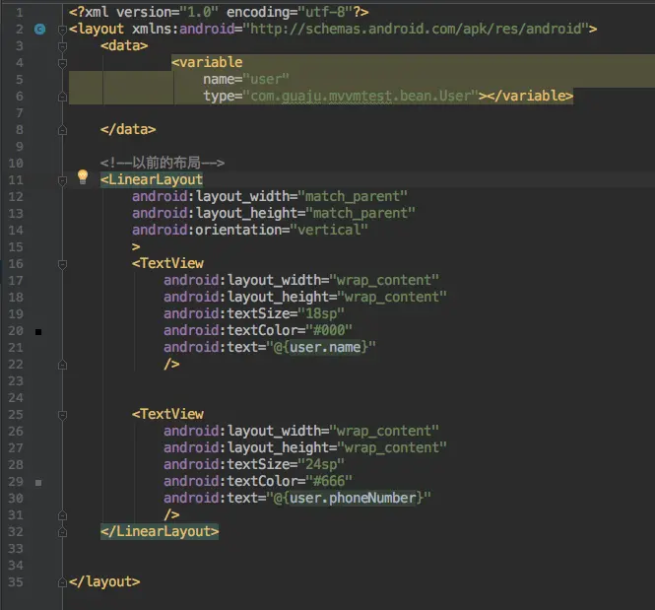Collapse the first TextView fold on line 16
Screen dimensions: 655x610
pos(62,264)
